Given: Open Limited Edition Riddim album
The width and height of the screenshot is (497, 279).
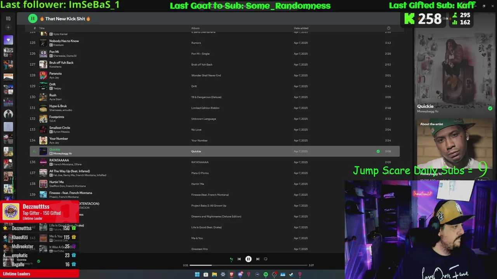Looking at the screenshot, I should [x=205, y=108].
